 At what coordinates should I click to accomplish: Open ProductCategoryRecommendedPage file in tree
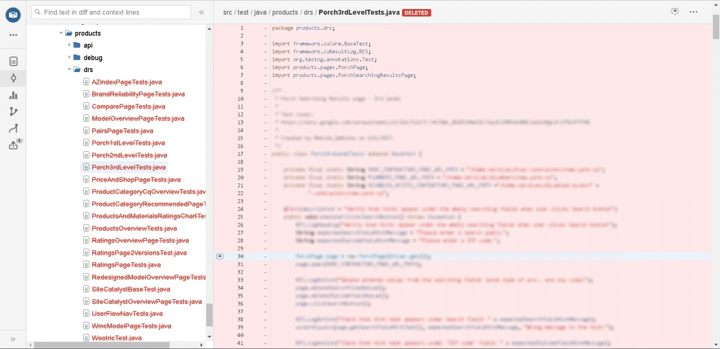pos(148,204)
